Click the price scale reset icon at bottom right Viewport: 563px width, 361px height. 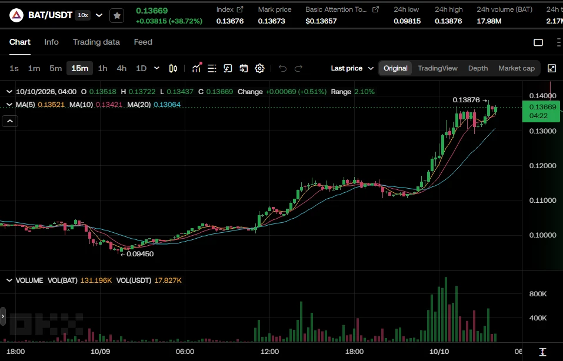(542, 352)
